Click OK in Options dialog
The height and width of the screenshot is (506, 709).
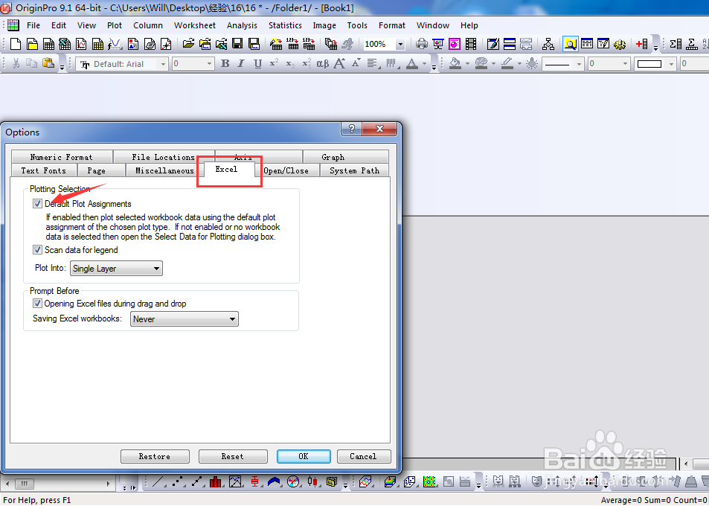(304, 456)
